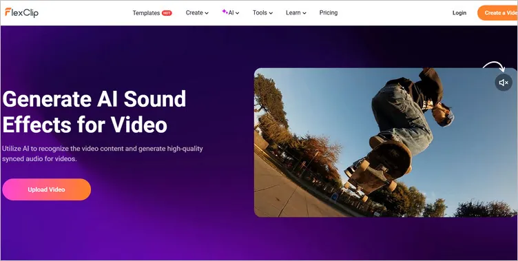Unmute the video with the speaker icon
Screen dimensions: 518x261
tap(504, 83)
